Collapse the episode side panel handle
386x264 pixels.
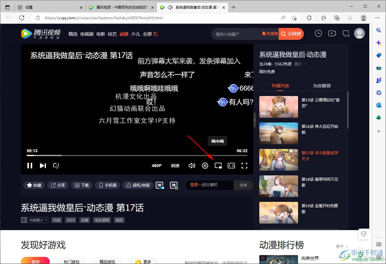click(255, 120)
